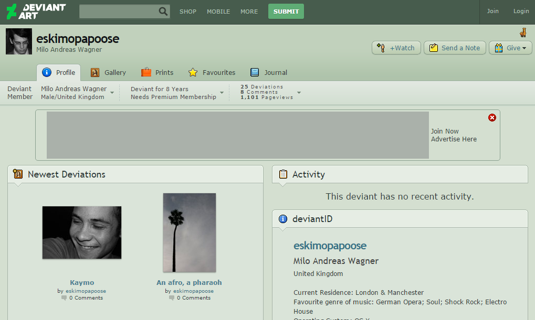Click the Send a Note notepad icon

point(433,48)
